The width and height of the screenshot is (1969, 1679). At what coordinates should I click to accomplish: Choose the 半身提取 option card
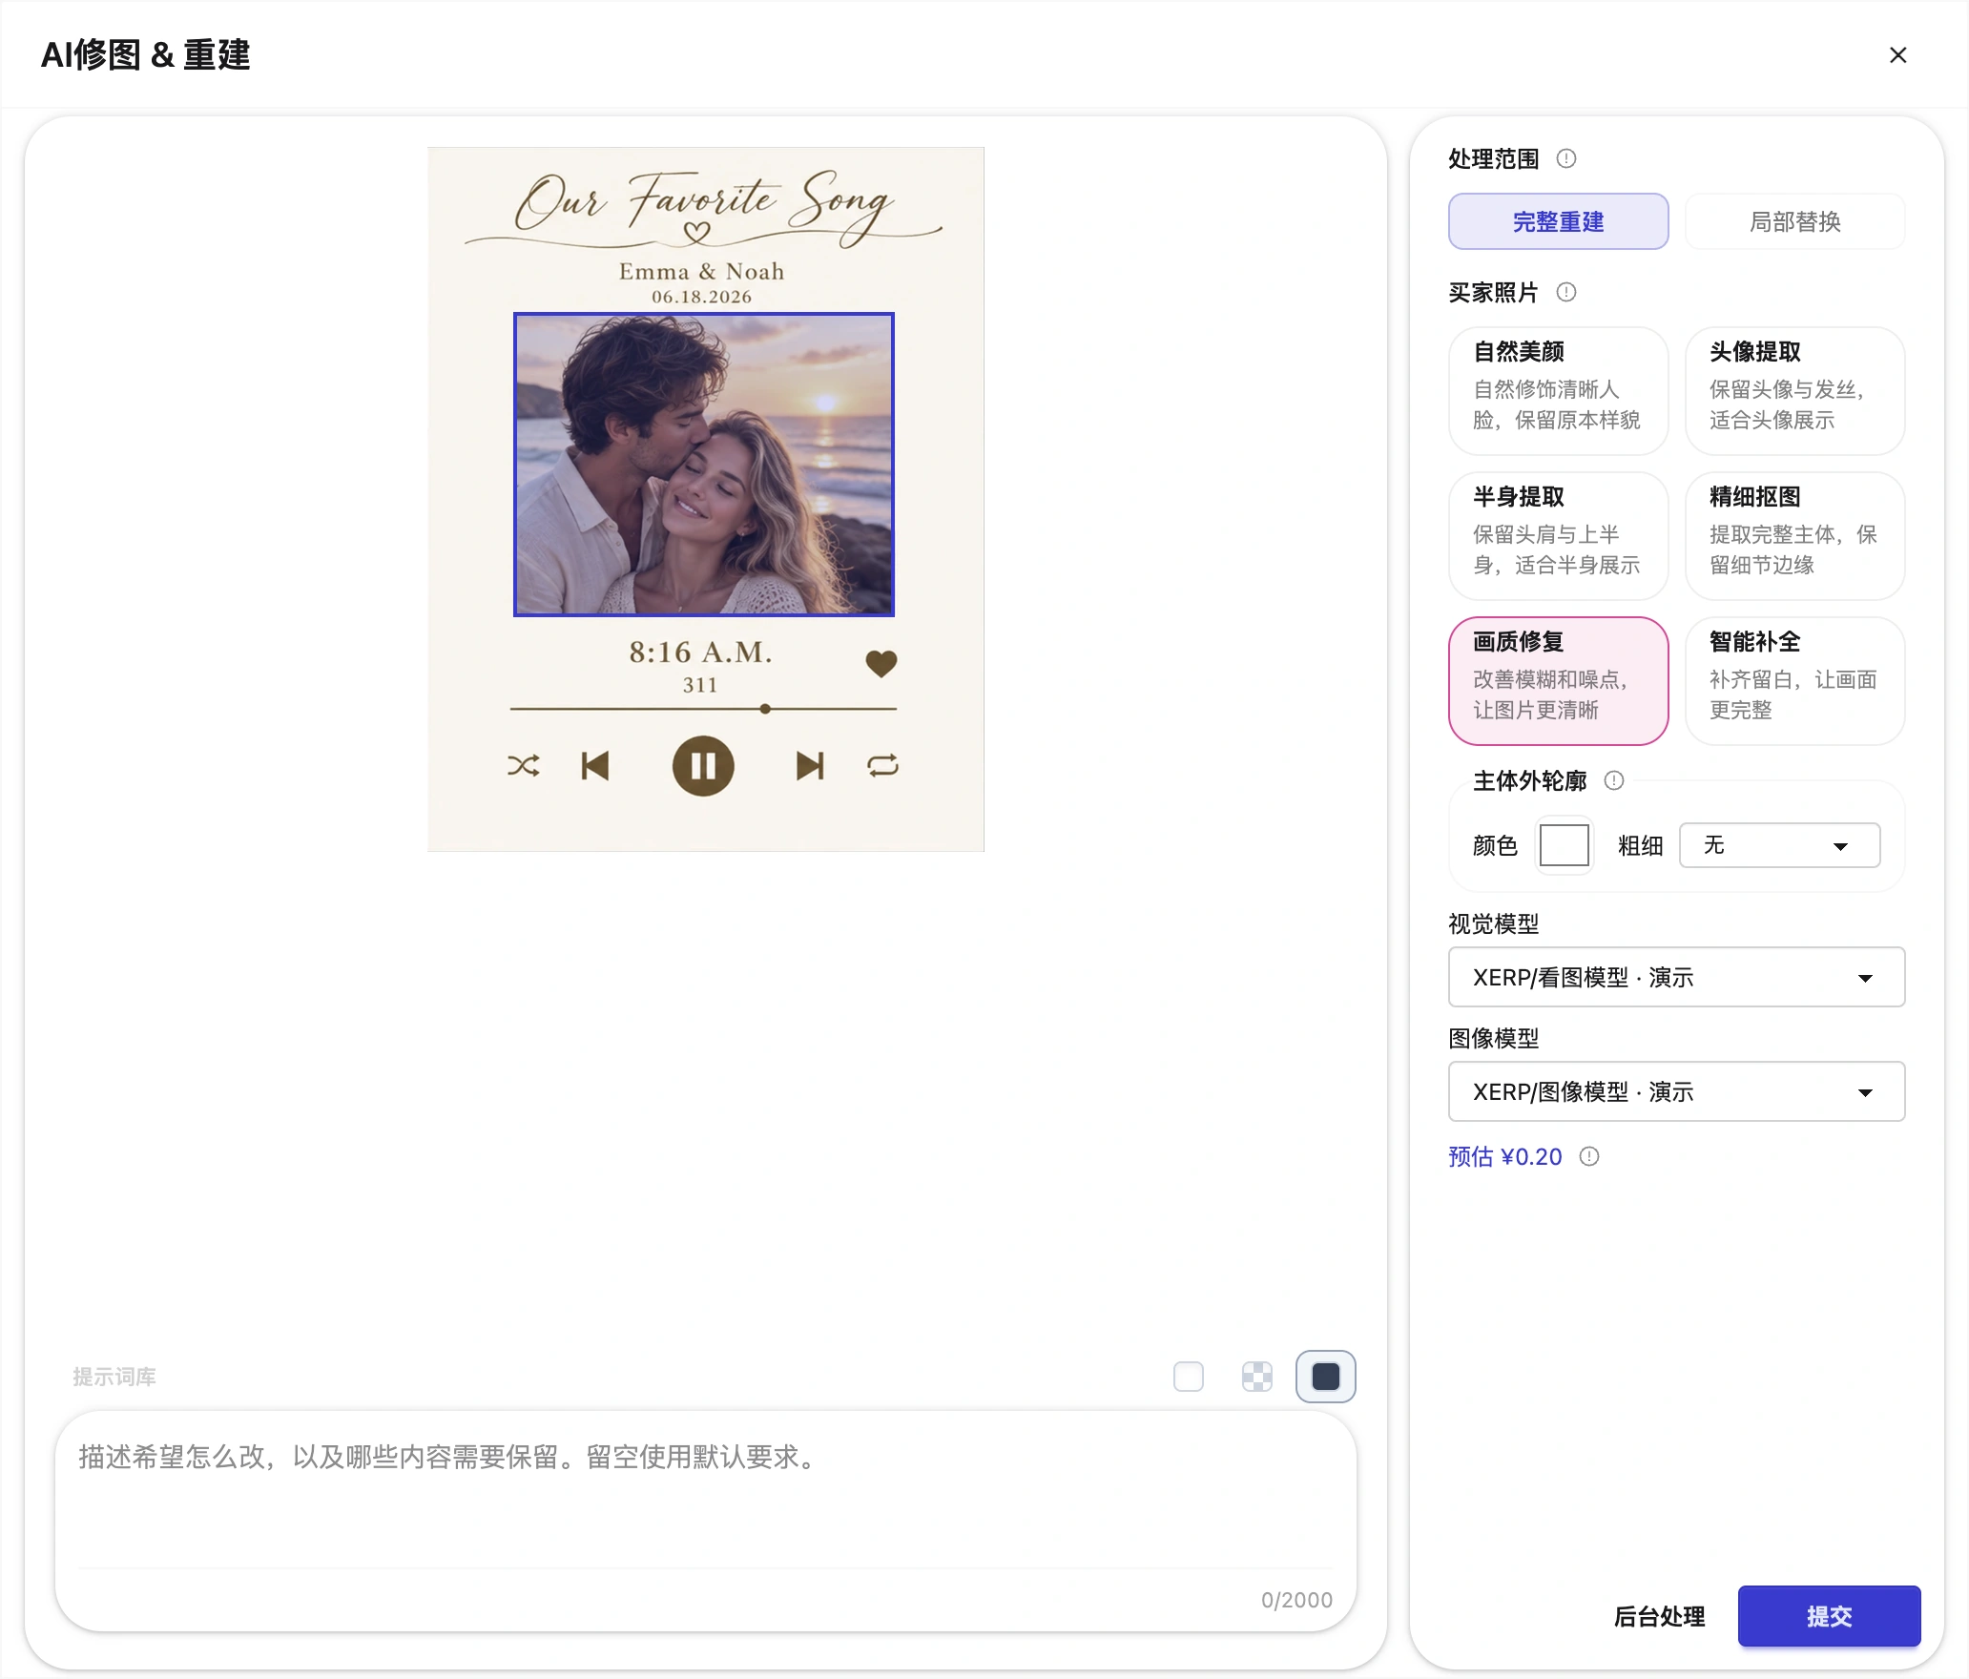click(1559, 536)
